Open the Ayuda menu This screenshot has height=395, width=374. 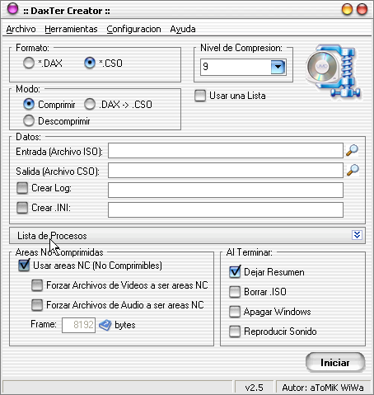click(183, 29)
